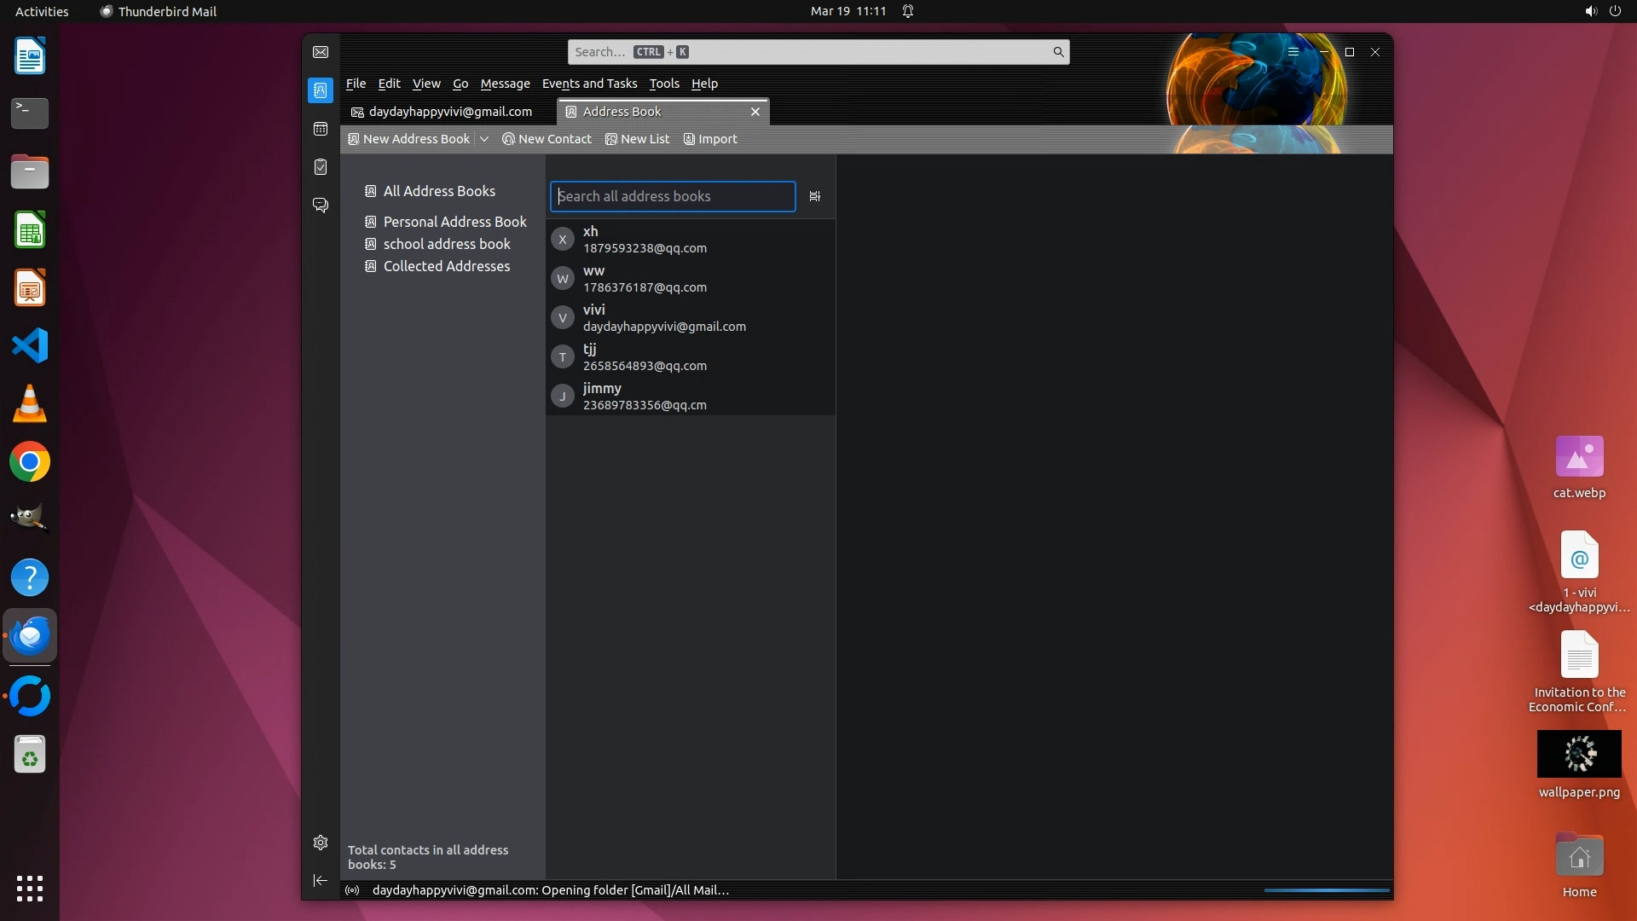Screen dimensions: 1637x921
Task: Click the global search magnifier icon
Action: tap(1058, 52)
